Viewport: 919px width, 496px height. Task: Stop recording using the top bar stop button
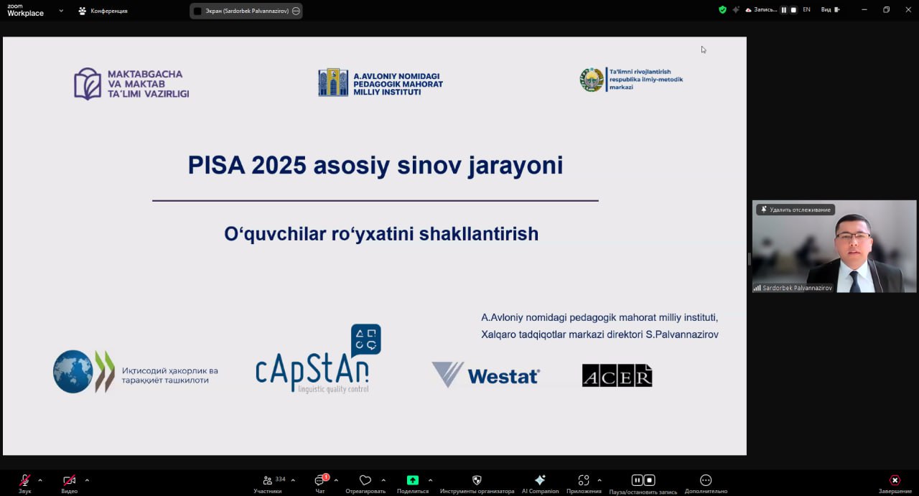[x=793, y=10]
